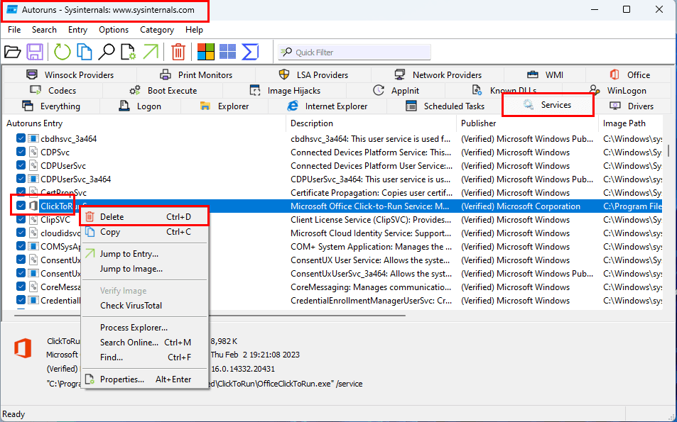This screenshot has height=422, width=677.
Task: Click the green arrow Jump toolbar icon
Action: click(x=151, y=52)
